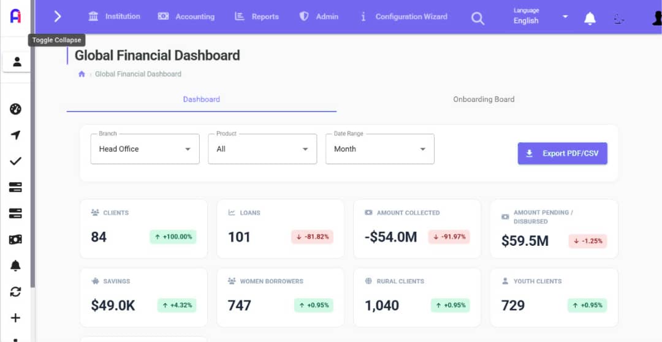Click the Loans chart icon on card
This screenshot has width=662, height=342.
(232, 213)
